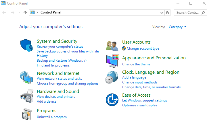Change date, time, or number formats
The image size is (209, 121).
point(152,87)
